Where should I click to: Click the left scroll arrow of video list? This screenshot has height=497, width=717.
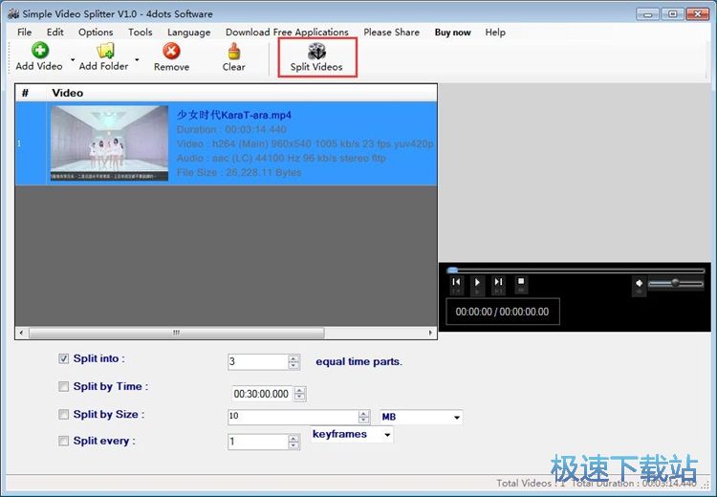21,333
